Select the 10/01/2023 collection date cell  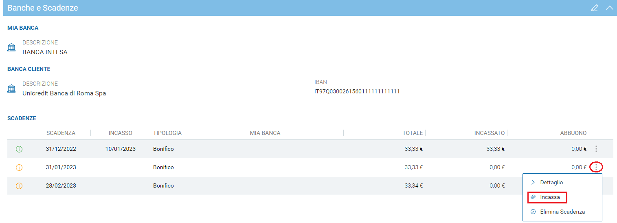point(121,149)
